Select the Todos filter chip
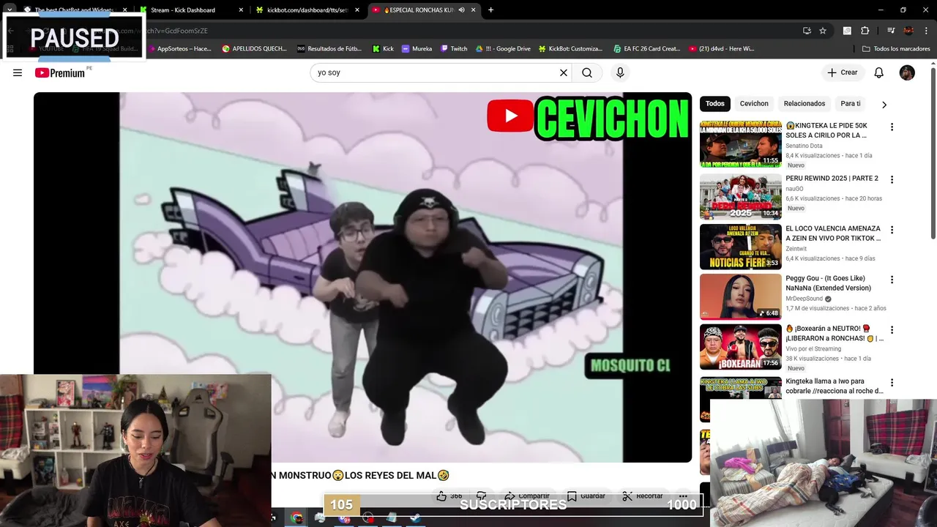This screenshot has width=937, height=527. click(715, 104)
